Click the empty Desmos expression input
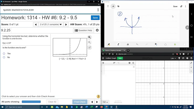Viewport: 194px width, 109px height. tap(119, 68)
